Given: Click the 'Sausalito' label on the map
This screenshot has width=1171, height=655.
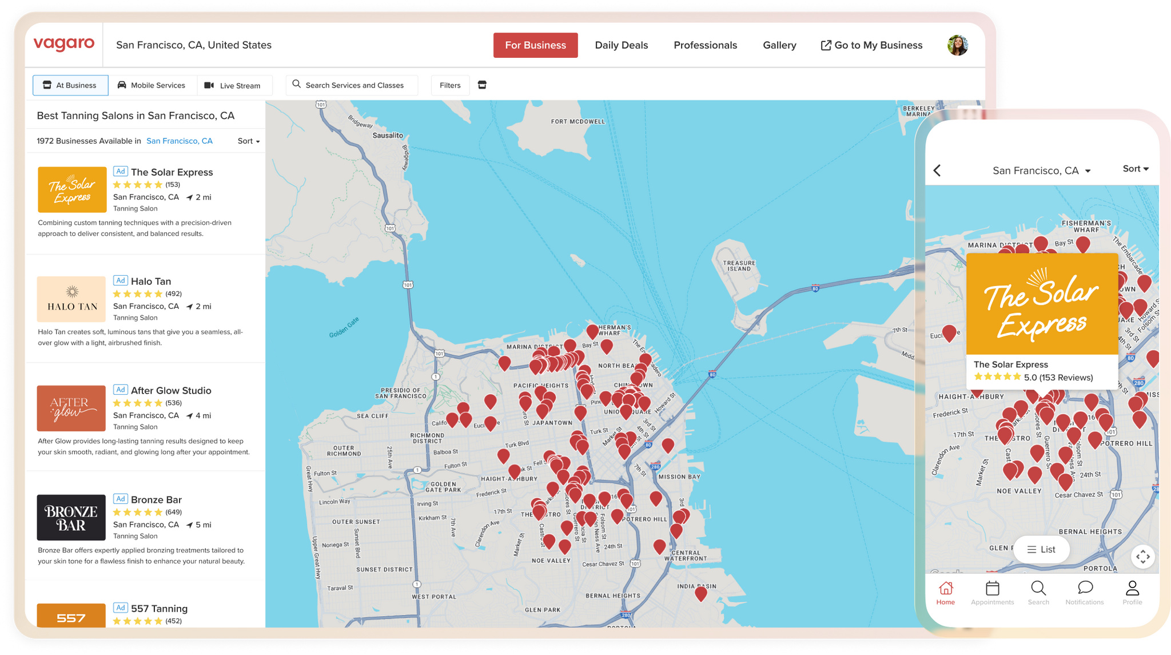Looking at the screenshot, I should 388,136.
